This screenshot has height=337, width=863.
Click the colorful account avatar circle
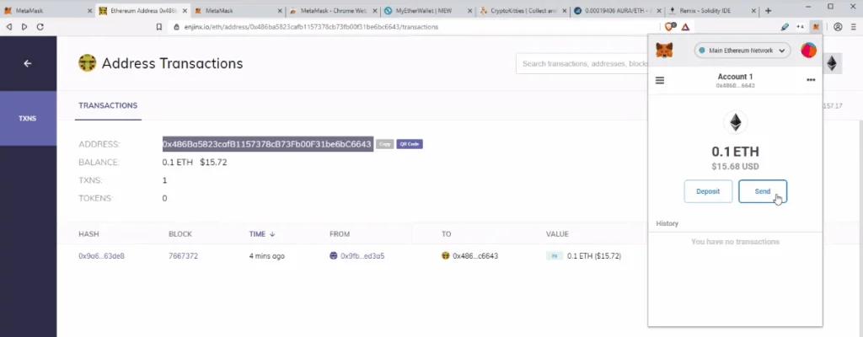coord(808,51)
